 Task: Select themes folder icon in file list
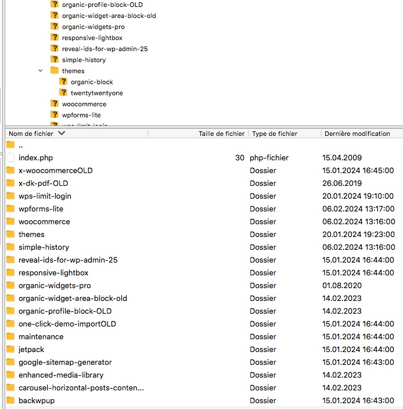[10, 234]
